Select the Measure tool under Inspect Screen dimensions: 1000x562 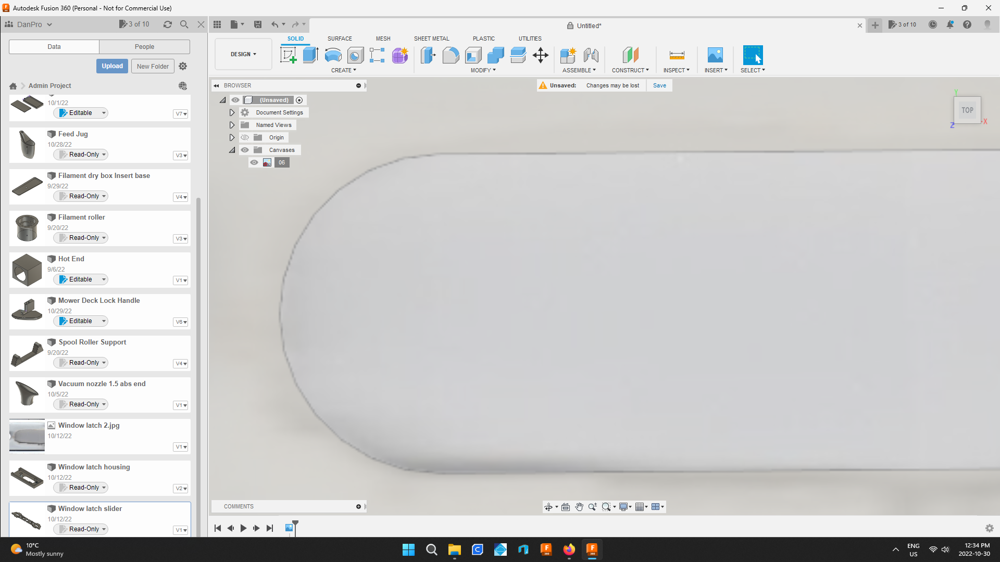pyautogui.click(x=676, y=55)
